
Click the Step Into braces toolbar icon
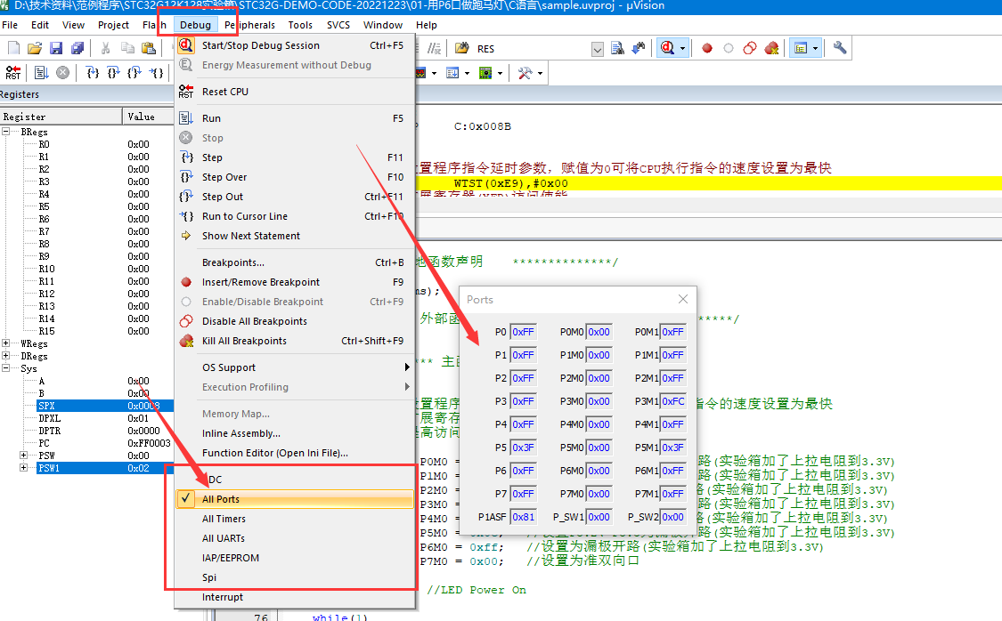(x=93, y=73)
